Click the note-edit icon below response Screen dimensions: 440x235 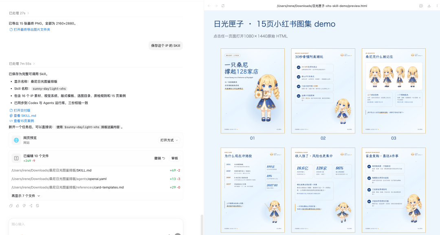37,206
